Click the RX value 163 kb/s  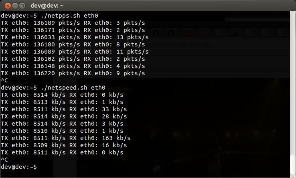(116, 138)
